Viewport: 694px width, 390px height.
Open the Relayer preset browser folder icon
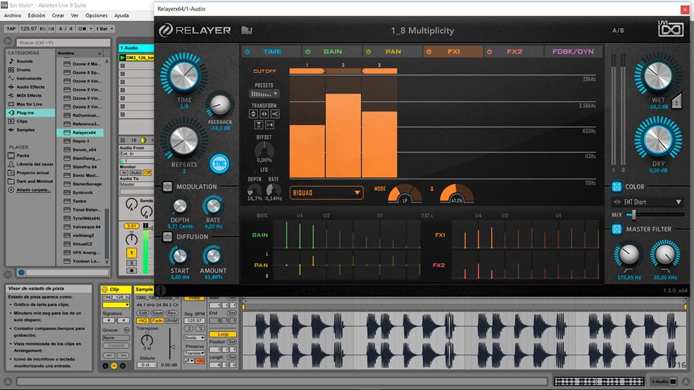pos(247,31)
